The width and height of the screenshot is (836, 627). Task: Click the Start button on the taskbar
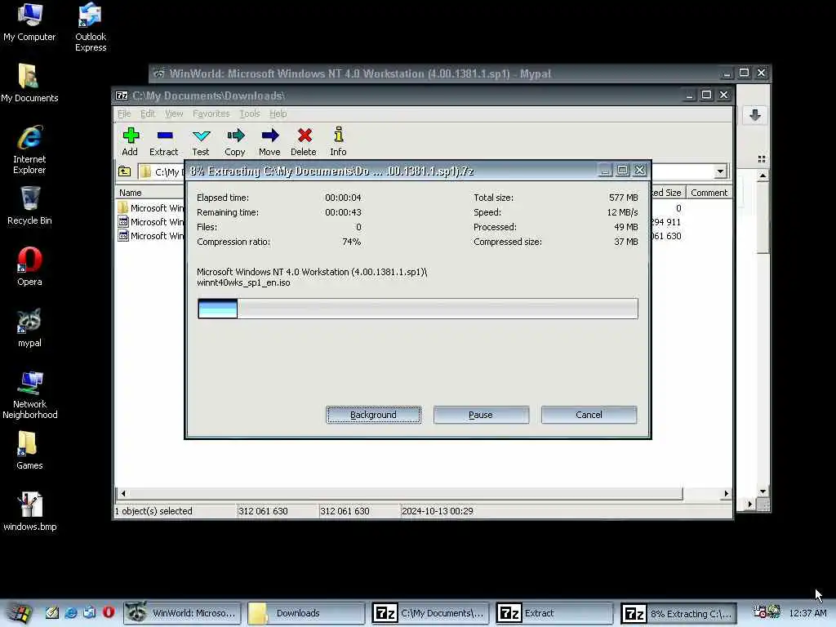tap(20, 613)
